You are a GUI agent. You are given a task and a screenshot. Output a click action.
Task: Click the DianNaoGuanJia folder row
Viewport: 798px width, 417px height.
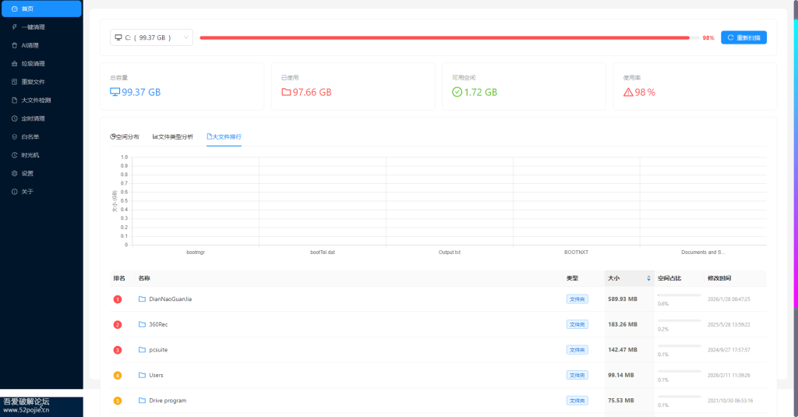[169, 299]
